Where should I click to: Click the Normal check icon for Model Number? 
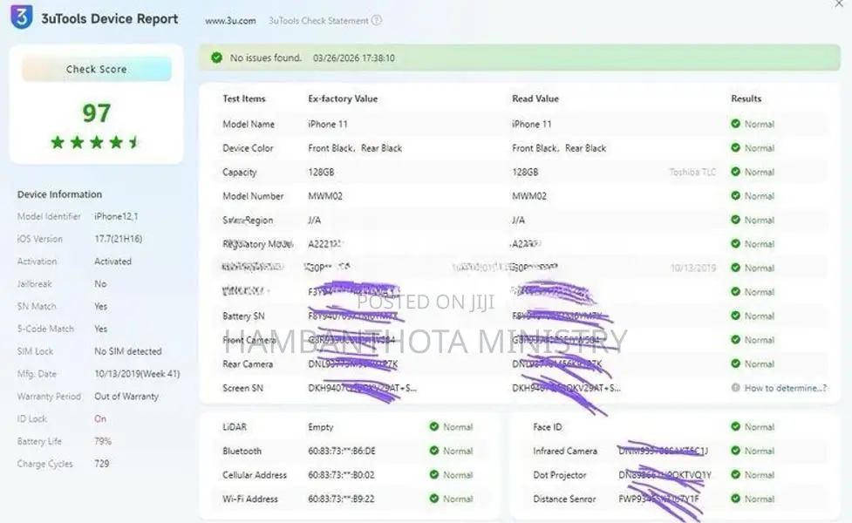736,195
